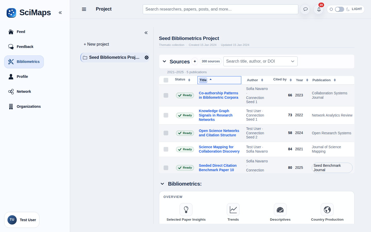Screen dimensions: 371x232
Task: Open the notifications bell icon
Action: (x=319, y=9)
